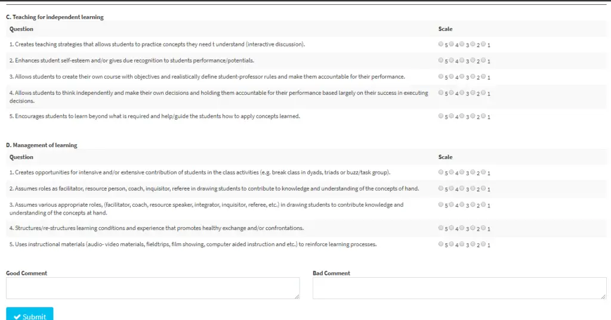Click question text 'Enhances student self-esteem and/or gives due recognition'

pyautogui.click(x=132, y=61)
